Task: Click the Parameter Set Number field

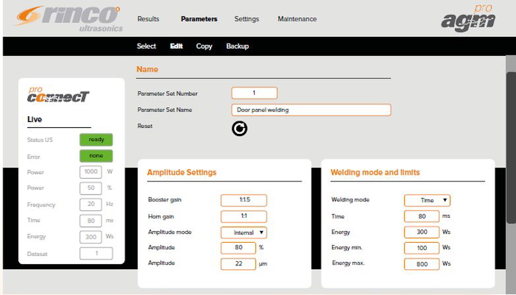Action: click(x=254, y=93)
